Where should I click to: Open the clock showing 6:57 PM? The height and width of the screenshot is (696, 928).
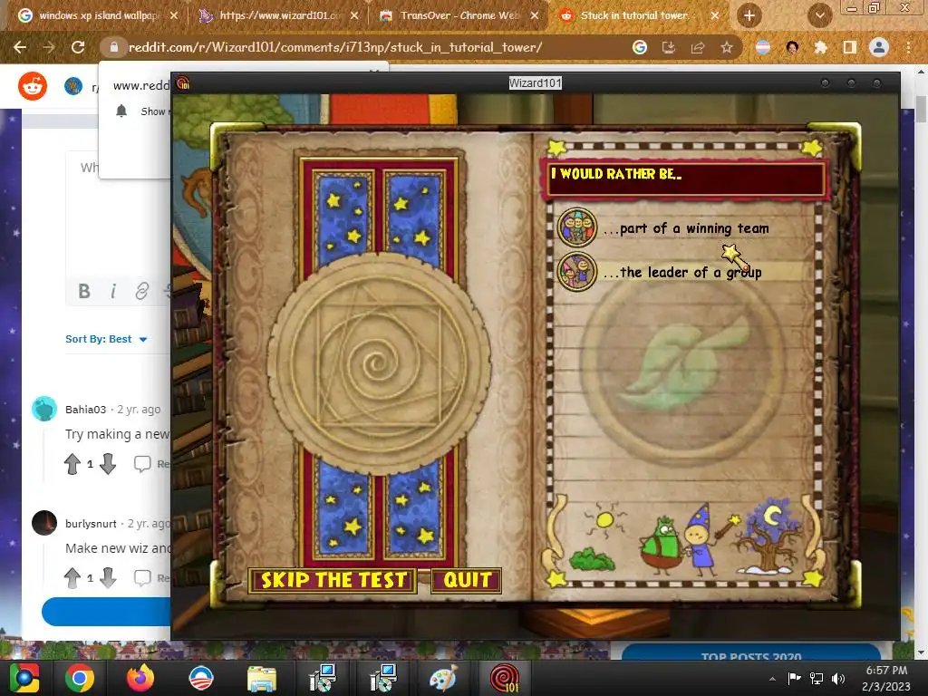886,678
